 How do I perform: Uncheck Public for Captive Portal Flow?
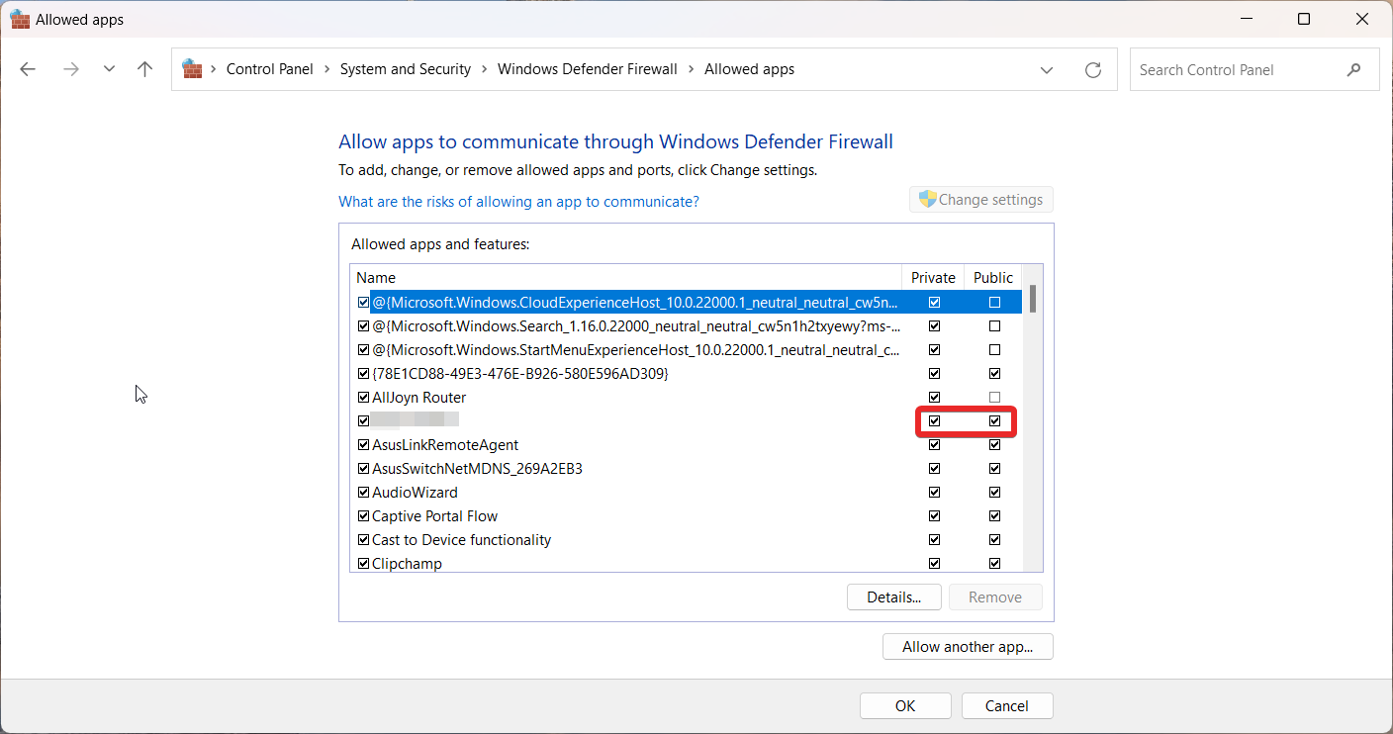(994, 516)
